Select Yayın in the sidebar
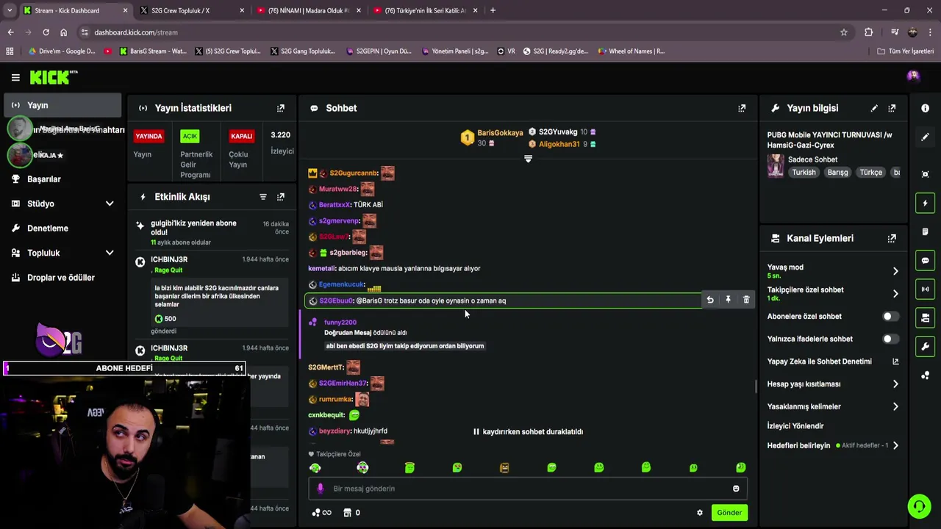Image resolution: width=941 pixels, height=529 pixels. (x=62, y=105)
